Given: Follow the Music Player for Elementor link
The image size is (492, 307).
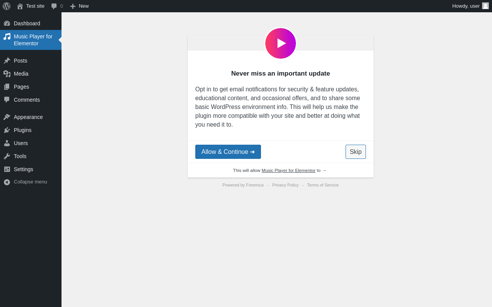Looking at the screenshot, I should 289,170.
